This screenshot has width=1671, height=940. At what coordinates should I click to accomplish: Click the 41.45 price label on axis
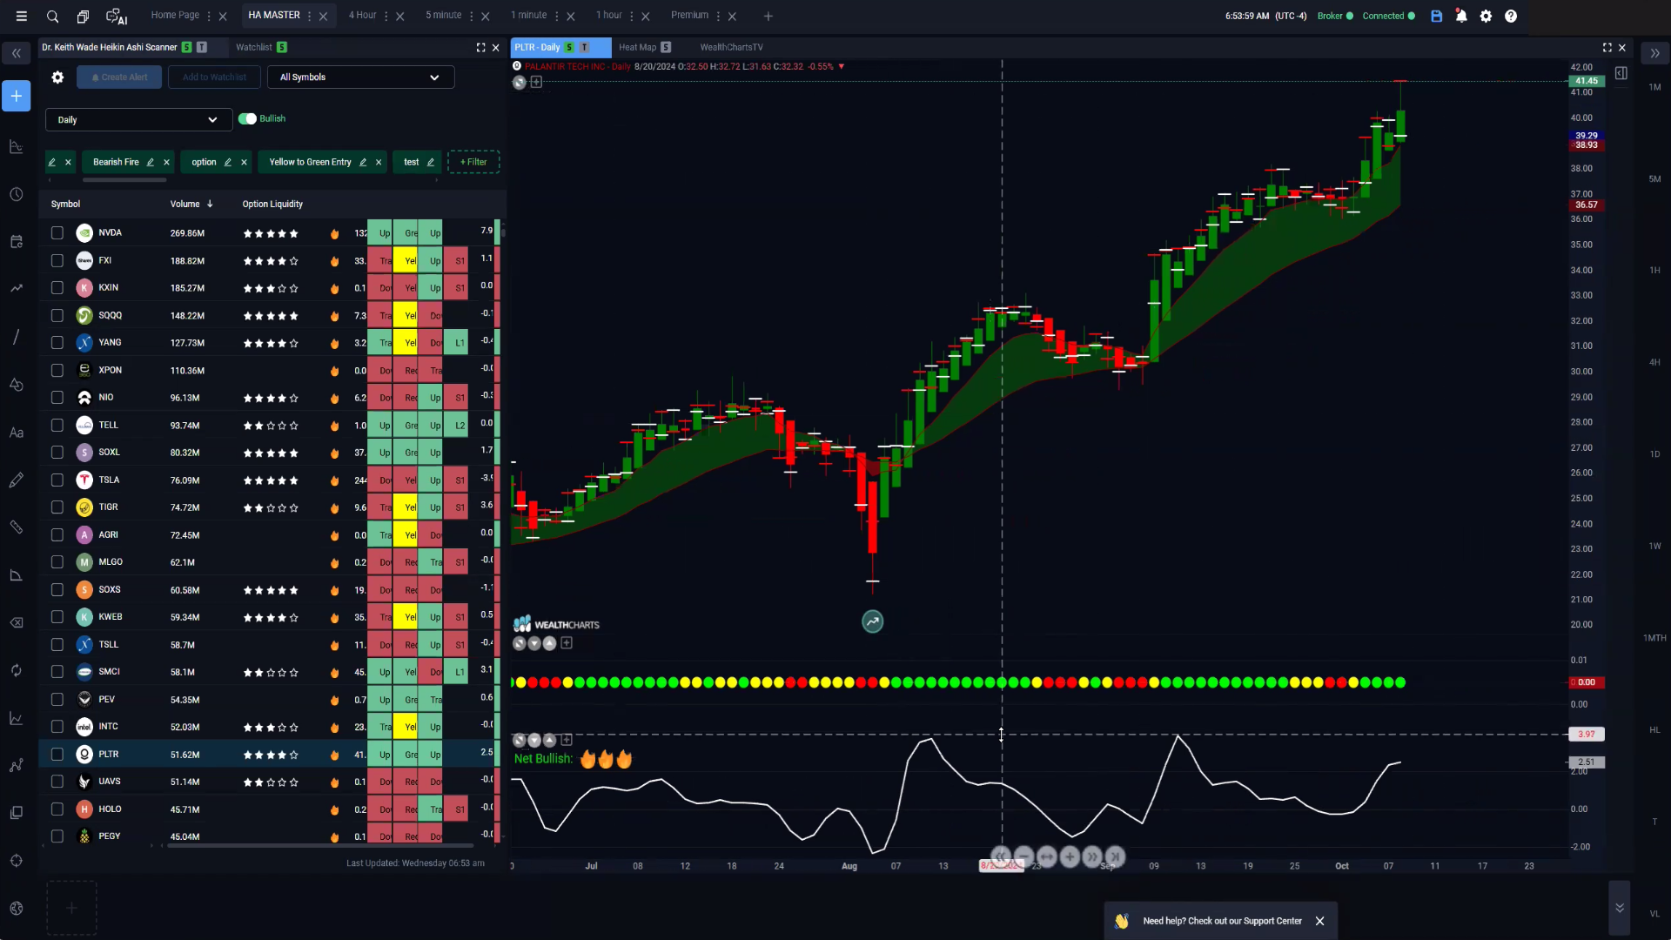point(1586,81)
